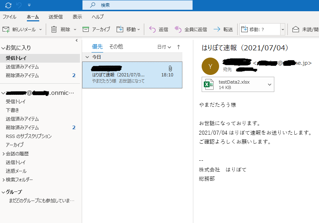The image size is (319, 223).
Task: Click the Reply arrow icon
Action: click(153, 29)
